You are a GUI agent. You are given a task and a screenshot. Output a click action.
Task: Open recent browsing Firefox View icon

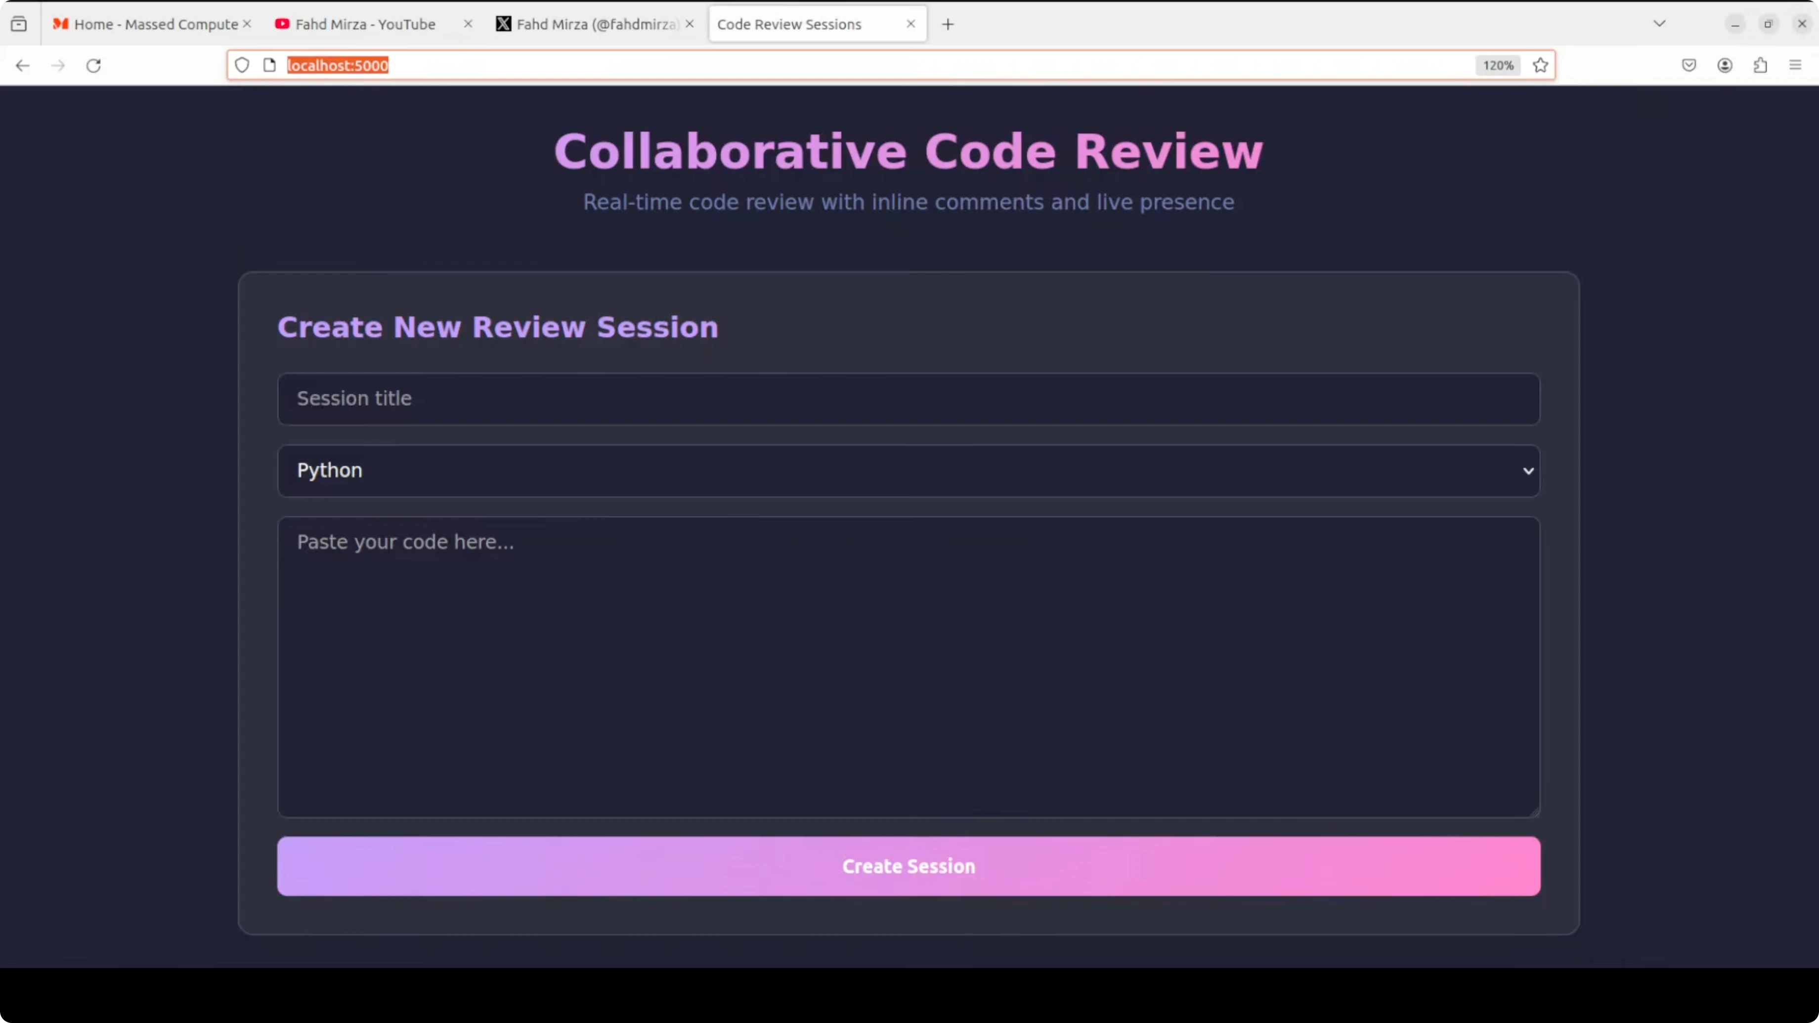(19, 25)
